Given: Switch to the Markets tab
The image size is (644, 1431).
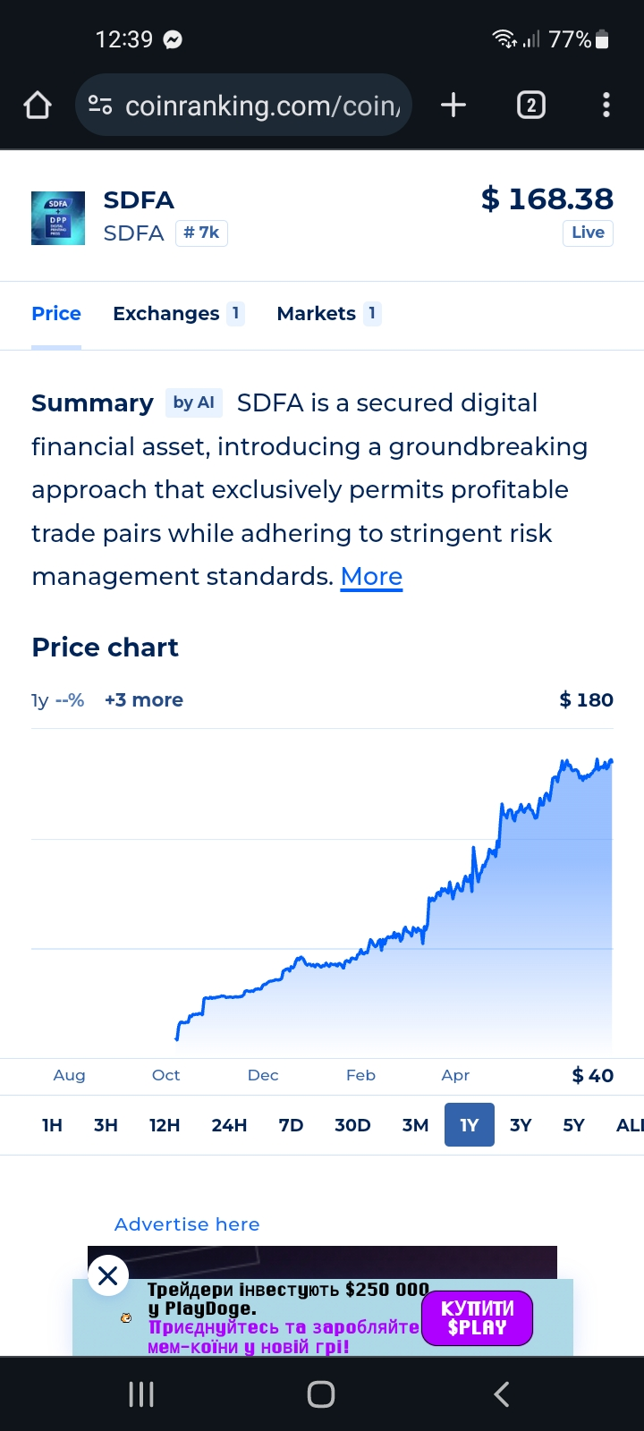Looking at the screenshot, I should tap(328, 314).
